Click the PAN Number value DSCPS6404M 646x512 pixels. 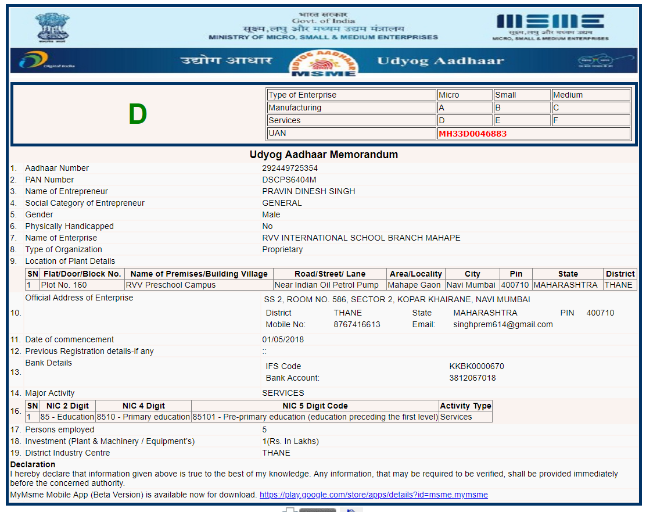point(289,180)
